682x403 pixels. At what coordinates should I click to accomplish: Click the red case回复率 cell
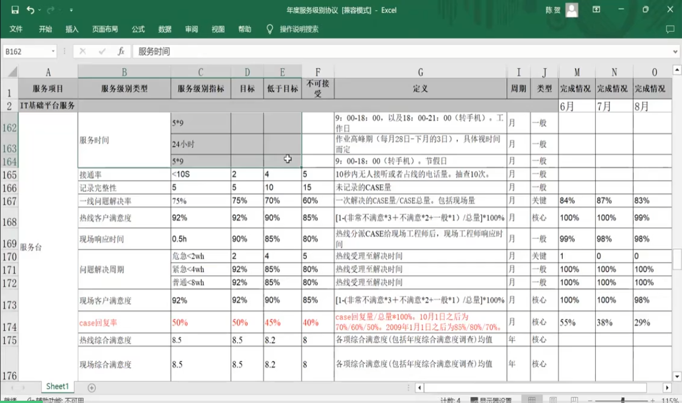(124, 322)
